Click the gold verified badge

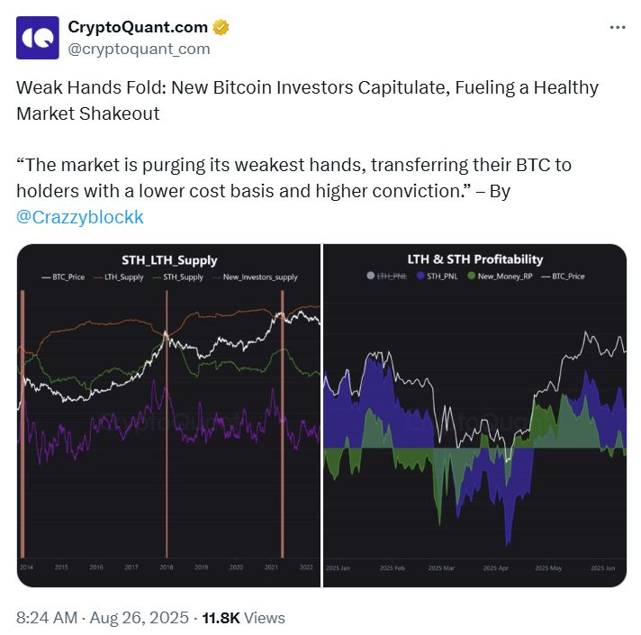tap(221, 27)
